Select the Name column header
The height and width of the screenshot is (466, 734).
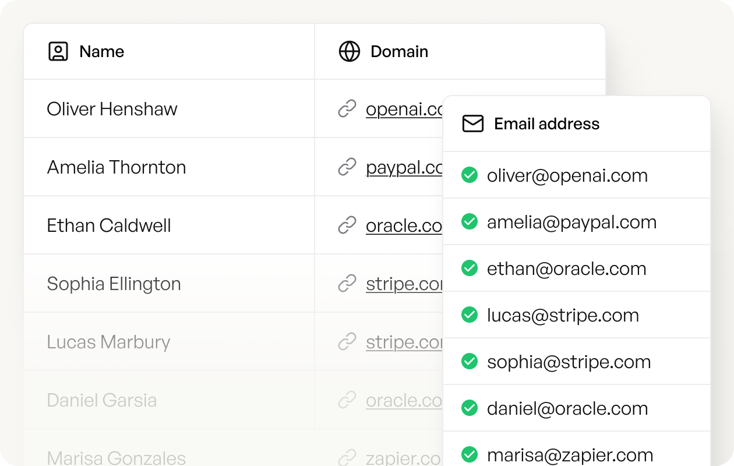coord(101,51)
